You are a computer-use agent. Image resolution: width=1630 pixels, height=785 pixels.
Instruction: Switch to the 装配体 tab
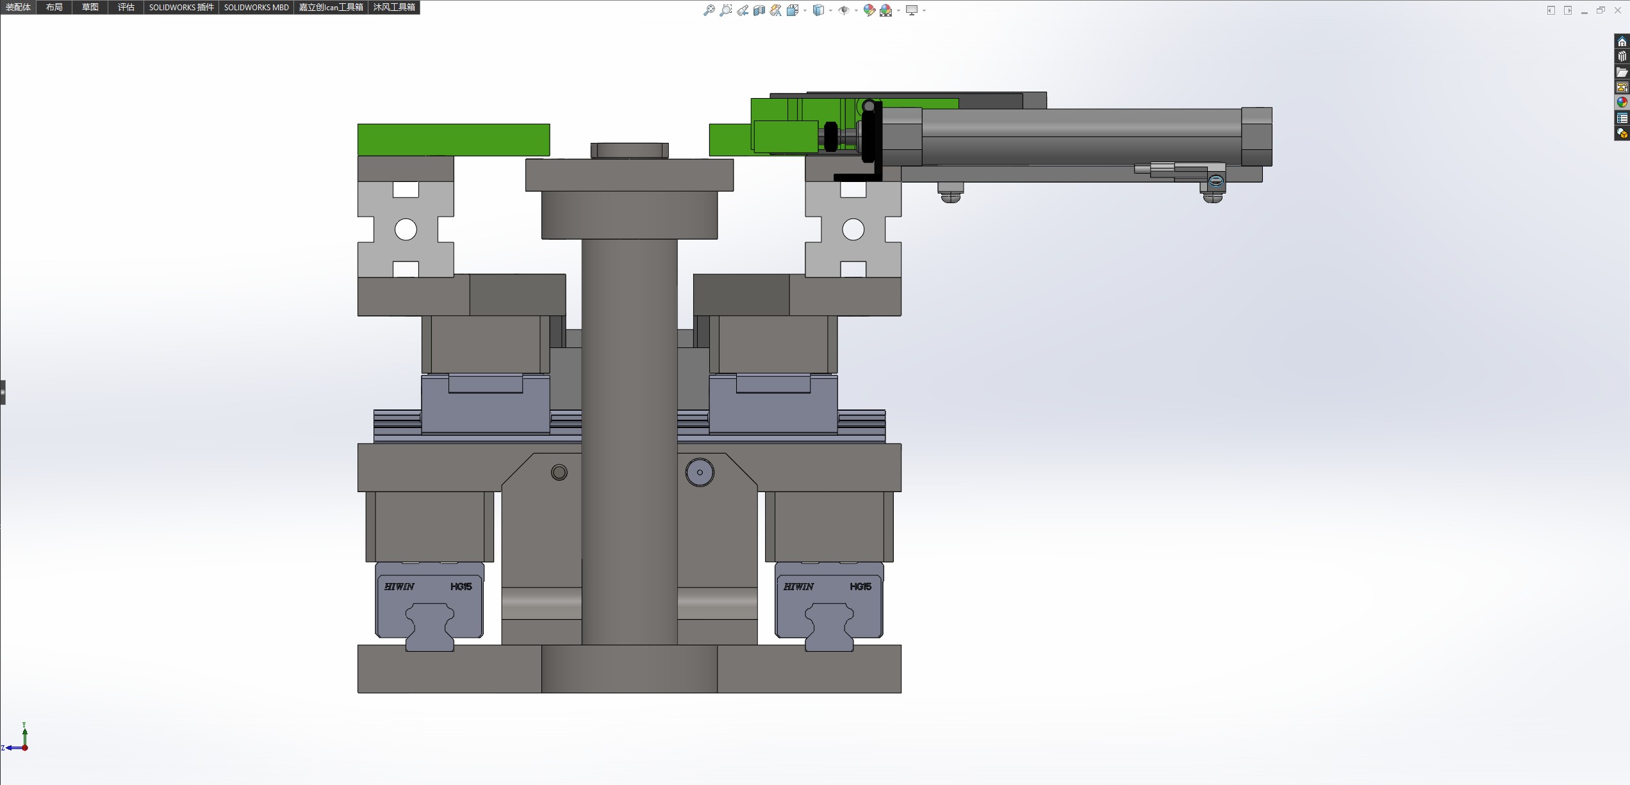[18, 7]
